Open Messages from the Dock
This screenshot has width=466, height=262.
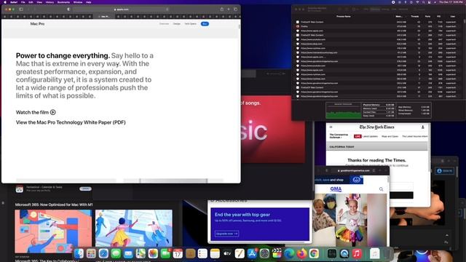coord(116,253)
